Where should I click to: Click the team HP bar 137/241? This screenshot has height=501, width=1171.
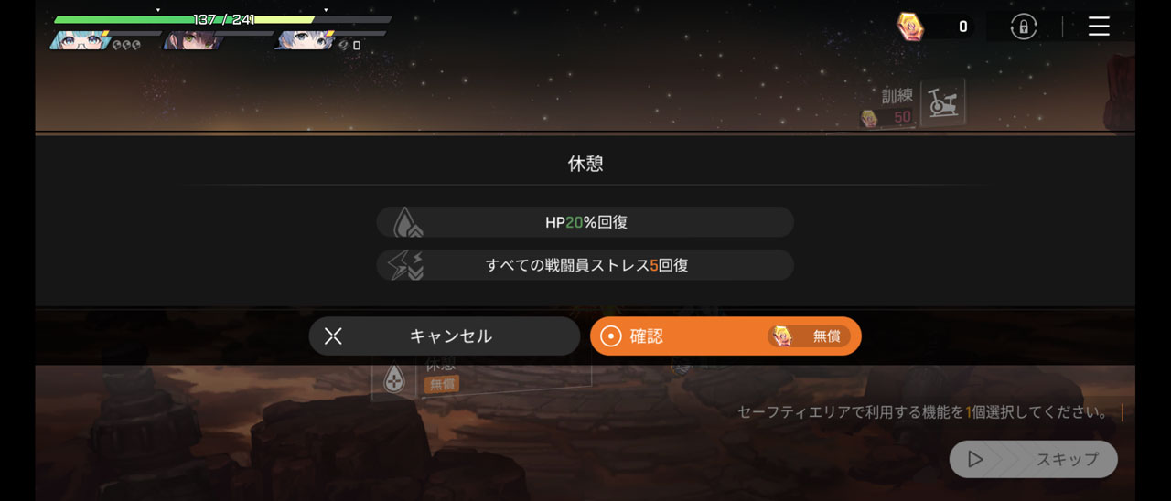click(x=222, y=19)
